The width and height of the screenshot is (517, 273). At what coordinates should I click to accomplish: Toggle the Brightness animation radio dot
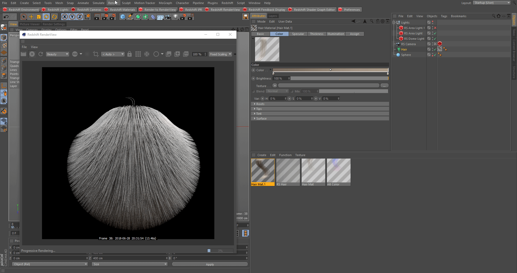click(253, 78)
